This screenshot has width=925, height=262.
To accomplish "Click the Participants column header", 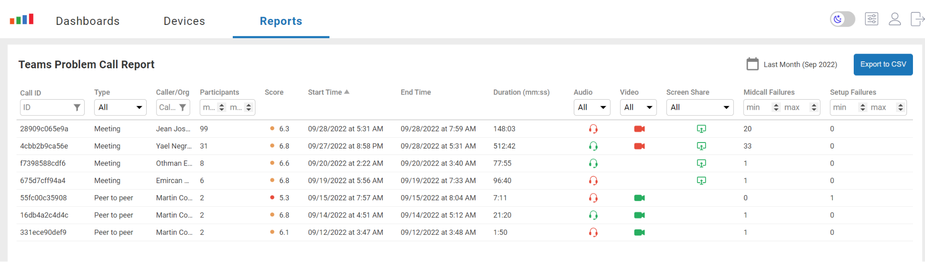I will [219, 92].
